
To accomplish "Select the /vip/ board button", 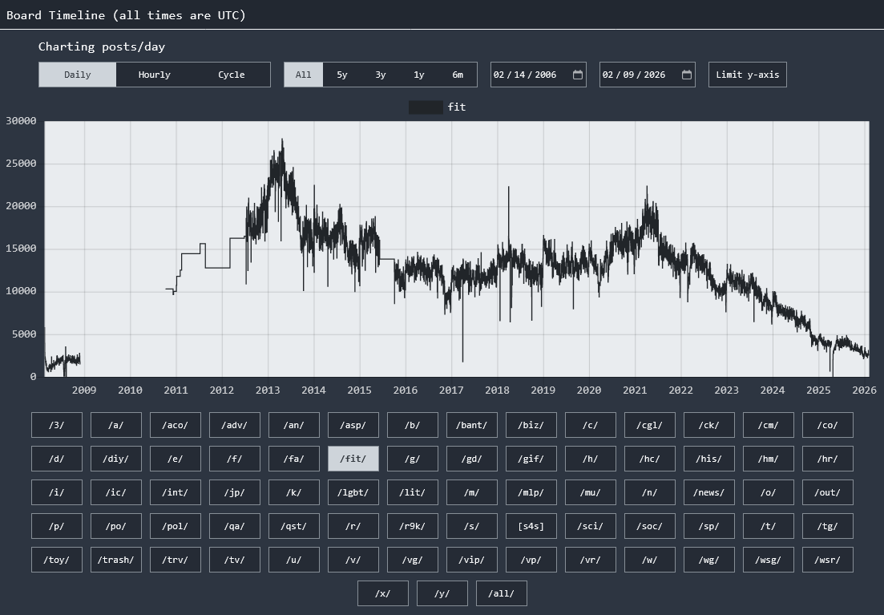I will point(472,560).
